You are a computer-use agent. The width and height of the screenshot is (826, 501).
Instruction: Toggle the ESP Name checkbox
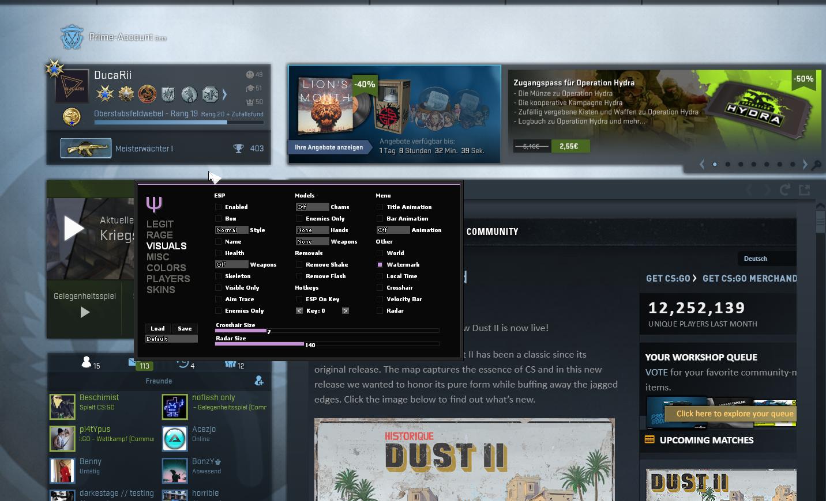pos(218,241)
